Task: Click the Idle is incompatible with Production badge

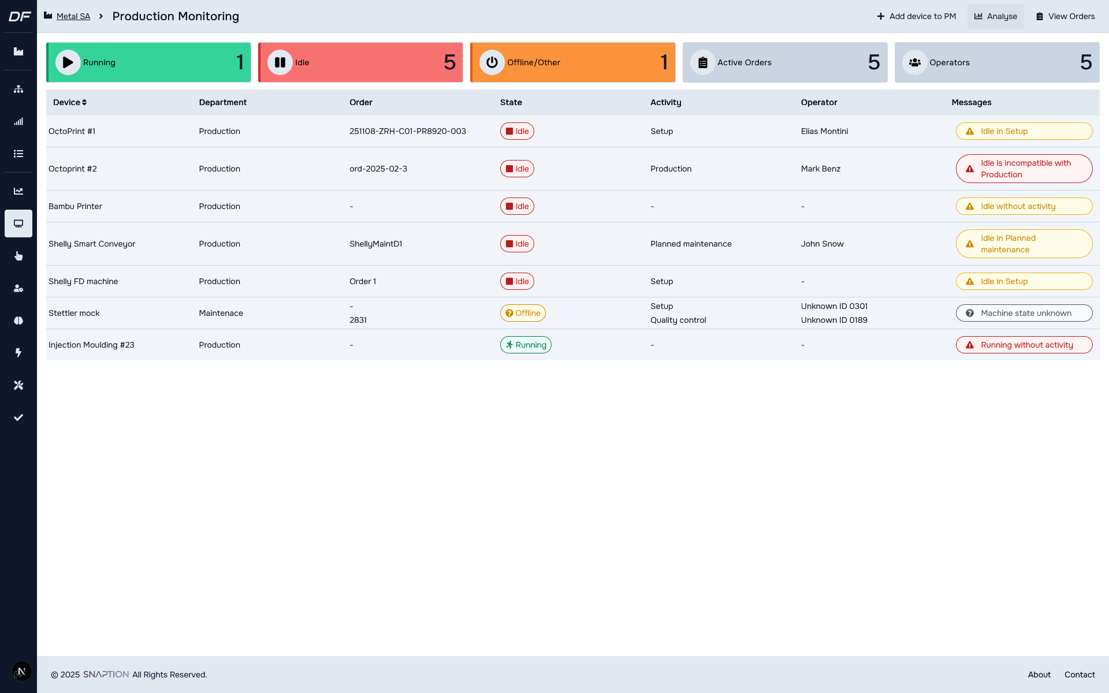Action: (x=1024, y=169)
